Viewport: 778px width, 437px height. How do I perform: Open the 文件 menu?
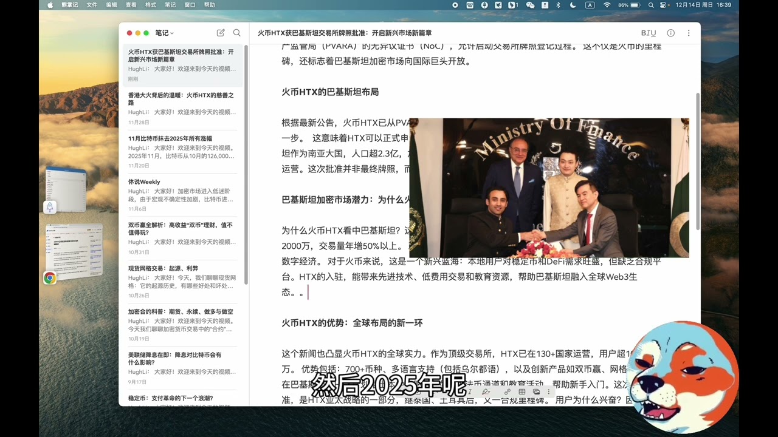[92, 5]
